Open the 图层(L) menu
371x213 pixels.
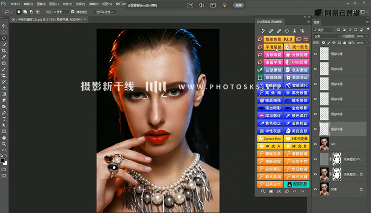point(54,4)
